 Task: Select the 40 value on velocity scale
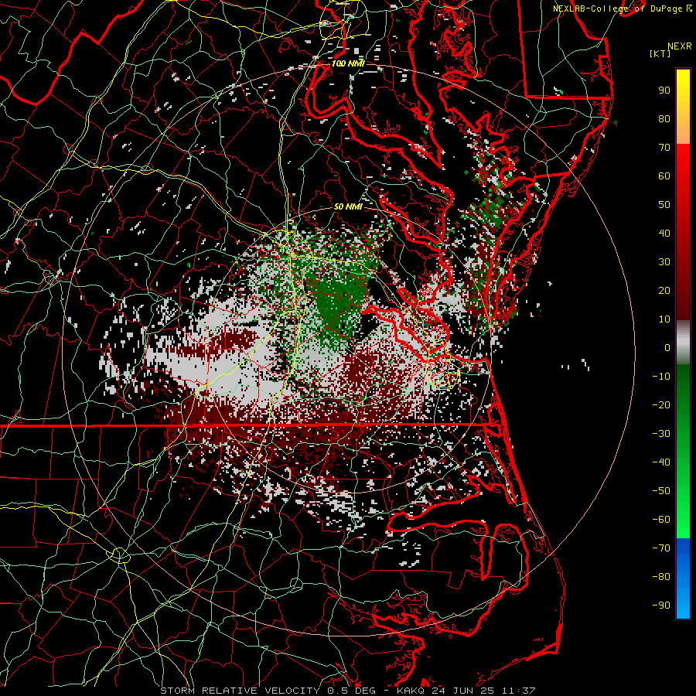point(664,234)
